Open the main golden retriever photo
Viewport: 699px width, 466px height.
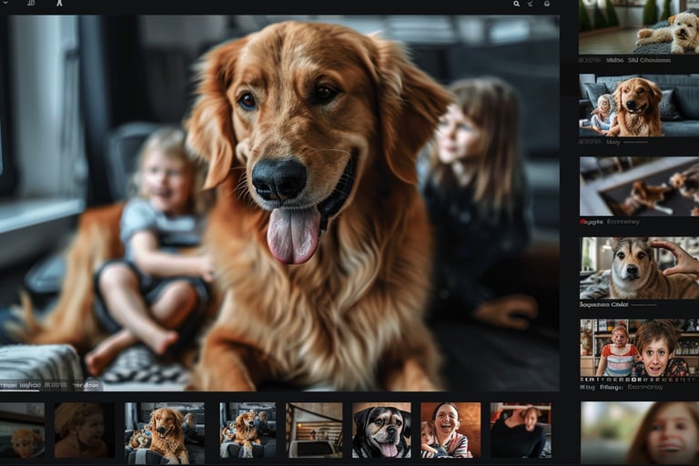click(x=279, y=203)
